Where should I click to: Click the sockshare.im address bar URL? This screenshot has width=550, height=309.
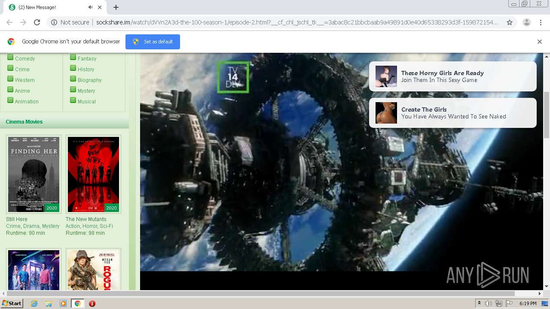click(x=296, y=22)
